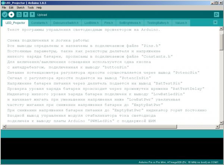224x165 pixels.
Task: Switch to the SetBrightness.h tab
Action: coord(130,23)
